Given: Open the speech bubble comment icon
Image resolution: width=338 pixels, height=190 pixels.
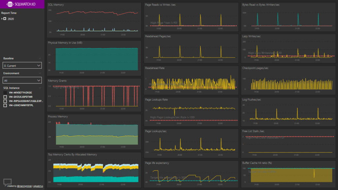Looking at the screenshot, I should [7, 182].
